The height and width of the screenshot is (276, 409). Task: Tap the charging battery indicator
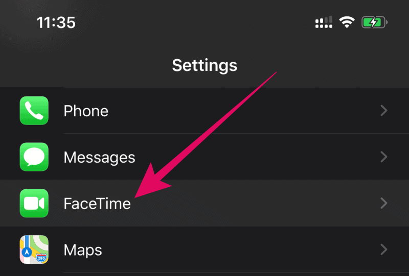[374, 22]
